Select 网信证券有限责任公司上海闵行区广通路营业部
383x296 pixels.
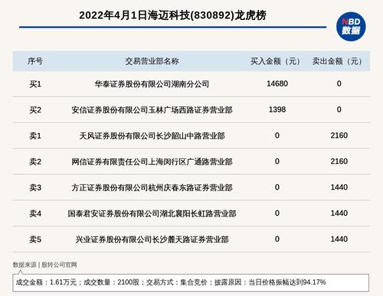click(152, 161)
